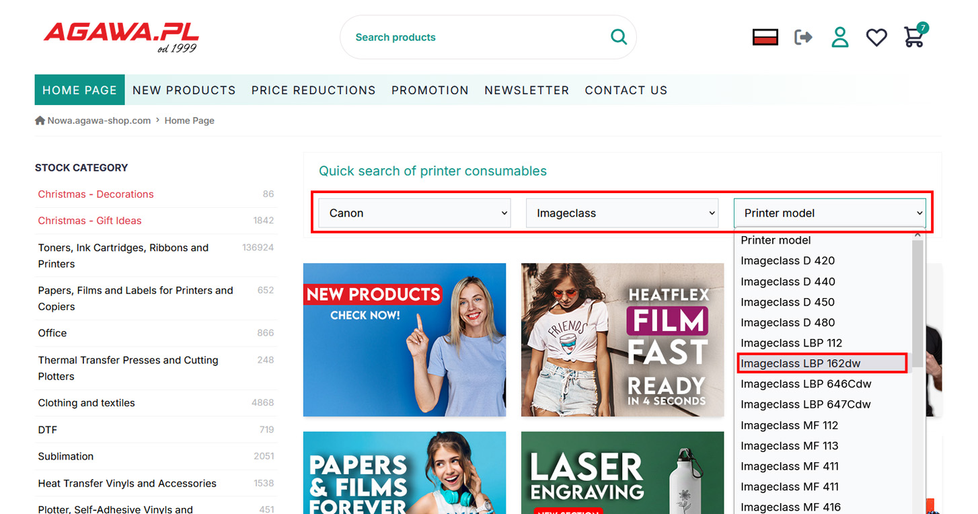Open the wishlist heart icon
Image resolution: width=978 pixels, height=514 pixels.
[876, 37]
